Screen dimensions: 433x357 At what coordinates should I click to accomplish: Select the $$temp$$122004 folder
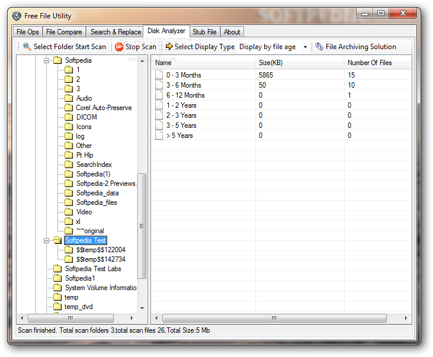(101, 250)
